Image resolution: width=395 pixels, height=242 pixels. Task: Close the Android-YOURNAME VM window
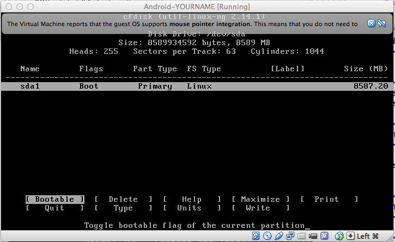[9, 7]
